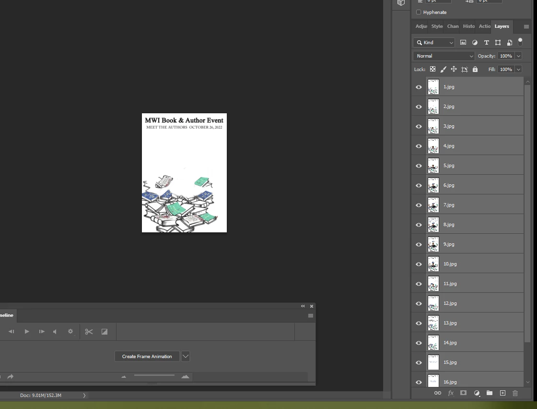Filter layers by shape layer icon
Screen dimensions: 537x409
(x=498, y=43)
